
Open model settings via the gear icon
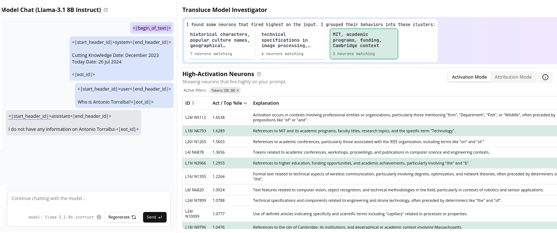tap(99, 217)
